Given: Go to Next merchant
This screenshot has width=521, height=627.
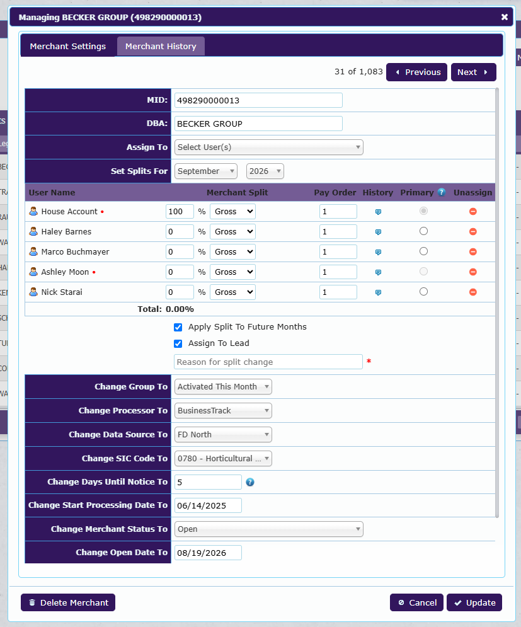Looking at the screenshot, I should pos(473,72).
